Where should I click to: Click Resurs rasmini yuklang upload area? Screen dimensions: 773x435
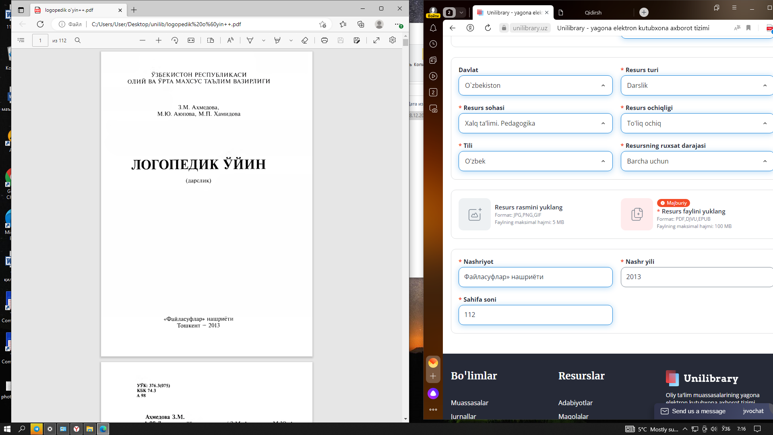point(475,214)
